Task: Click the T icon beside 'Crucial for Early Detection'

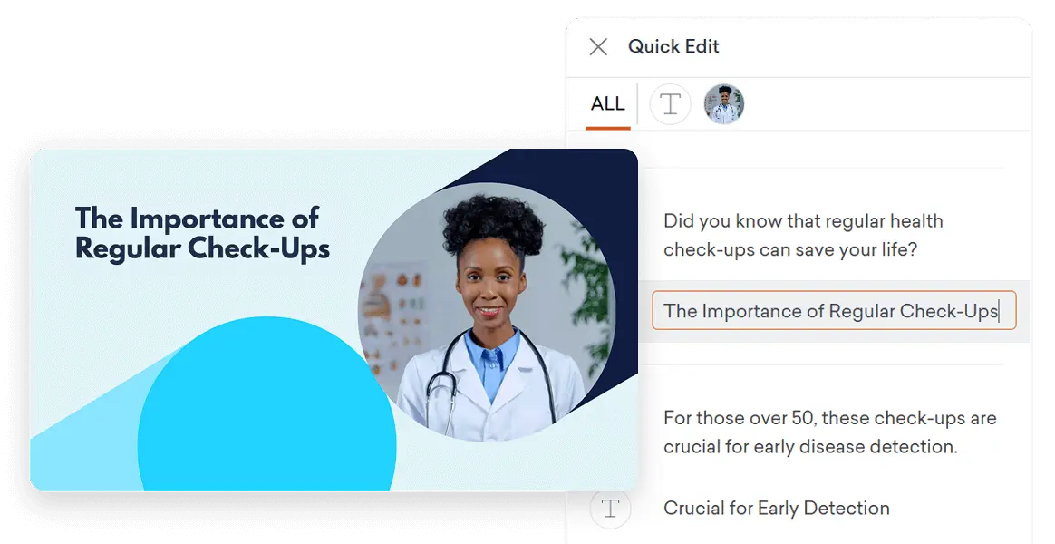Action: click(610, 509)
